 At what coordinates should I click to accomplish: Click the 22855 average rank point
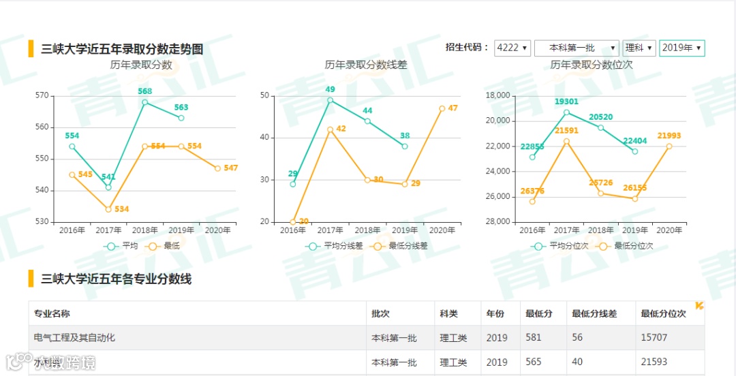[x=532, y=157]
